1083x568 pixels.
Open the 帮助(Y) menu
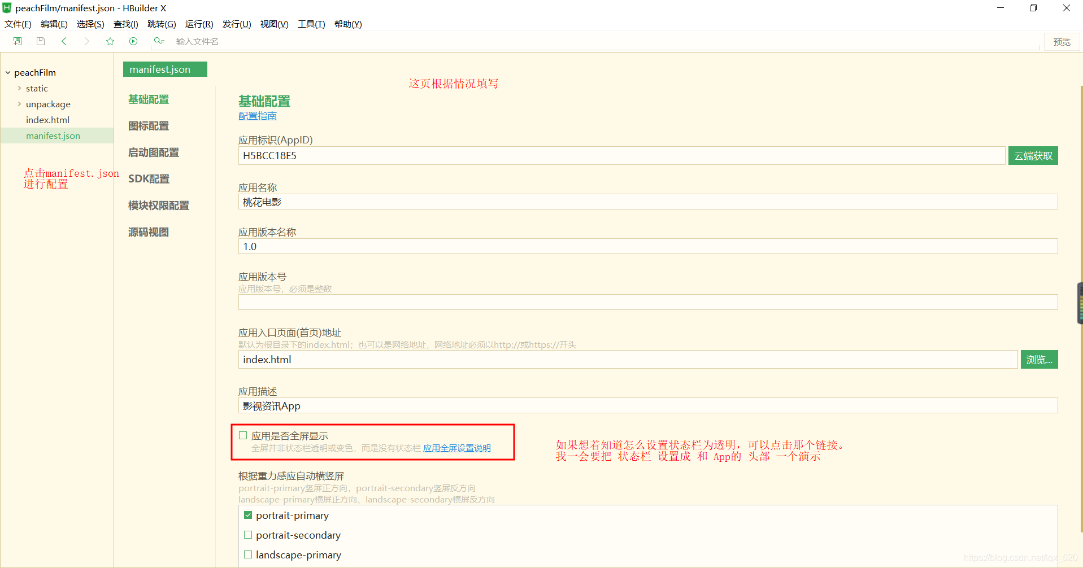[348, 24]
